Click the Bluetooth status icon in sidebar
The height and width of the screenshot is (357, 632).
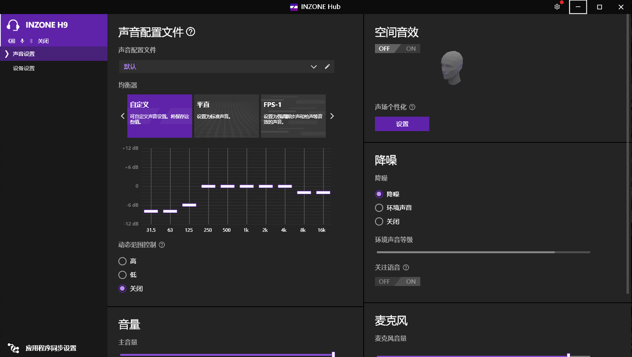[x=31, y=41]
